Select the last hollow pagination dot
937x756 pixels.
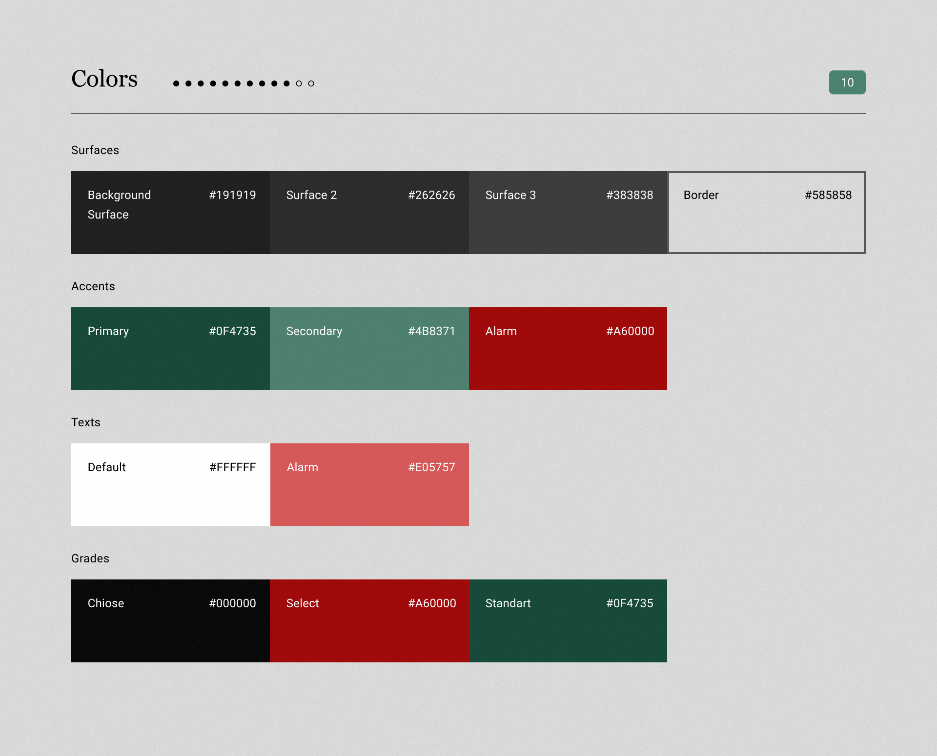tap(311, 83)
